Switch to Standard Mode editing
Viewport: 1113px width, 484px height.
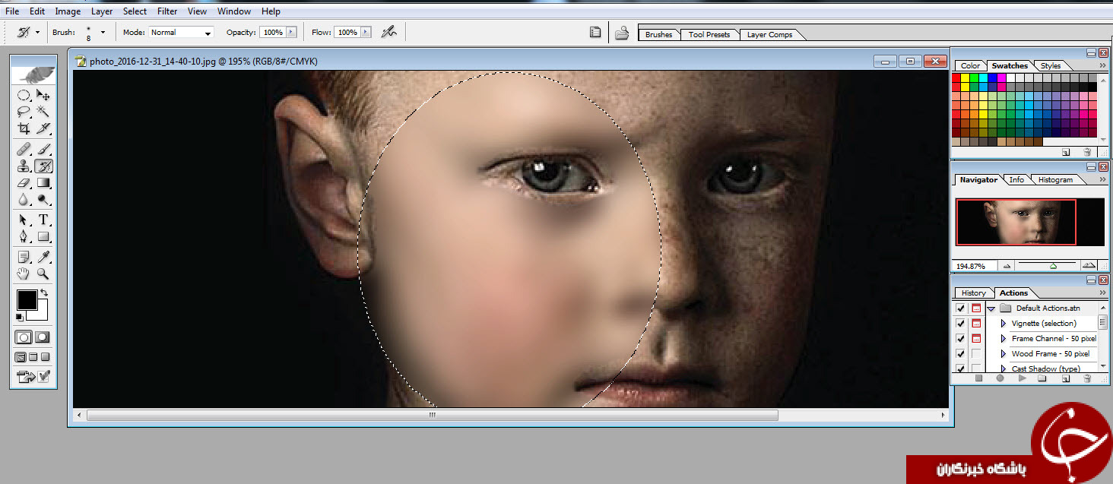tap(24, 337)
